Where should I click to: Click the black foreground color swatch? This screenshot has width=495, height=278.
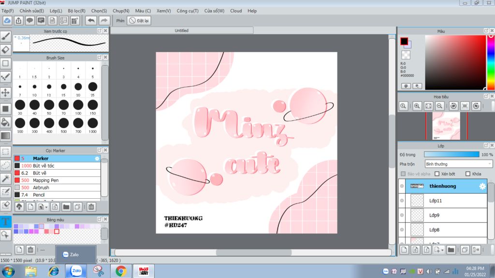(x=404, y=42)
